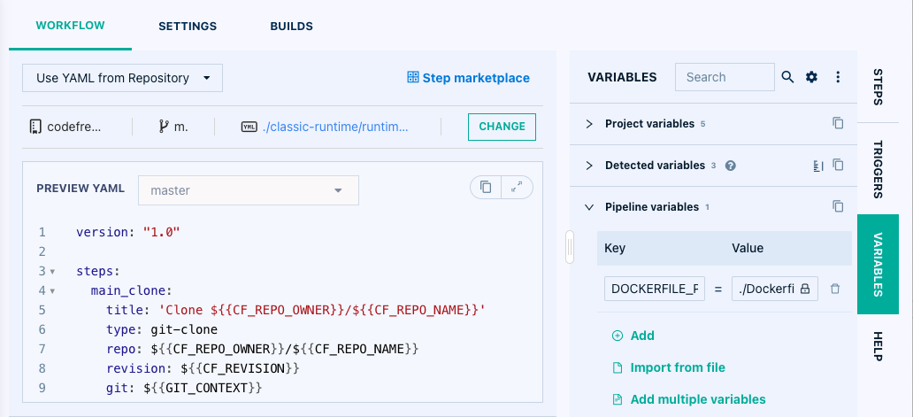Viewport: 913px width, 417px height.
Task: Toggle encryption lock on ./Dockerfile value
Action: [805, 289]
